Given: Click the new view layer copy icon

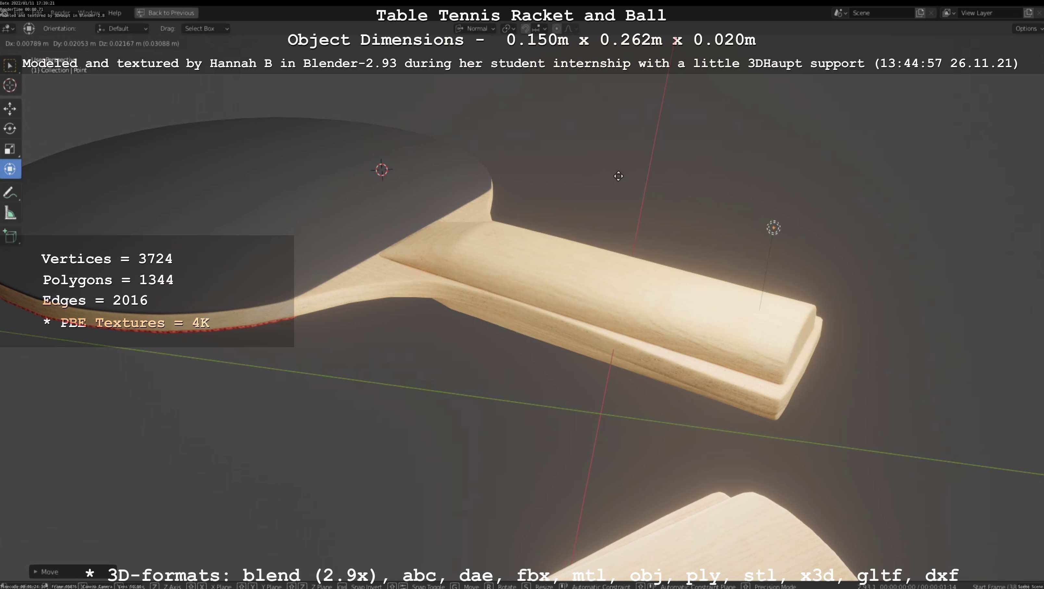Looking at the screenshot, I should coord(1029,13).
